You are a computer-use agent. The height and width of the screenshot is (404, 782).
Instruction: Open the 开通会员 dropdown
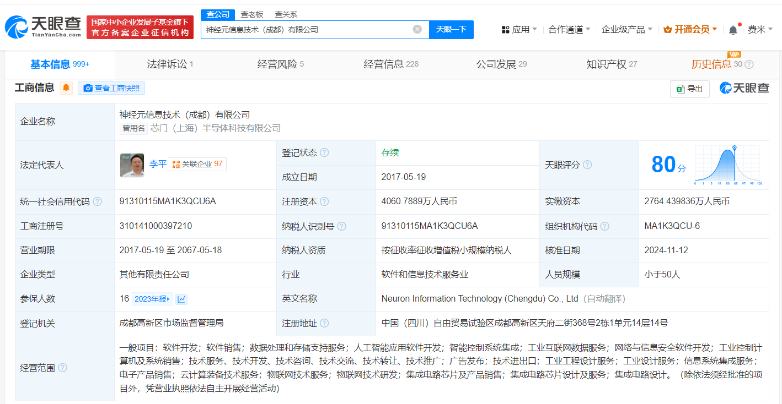point(690,30)
